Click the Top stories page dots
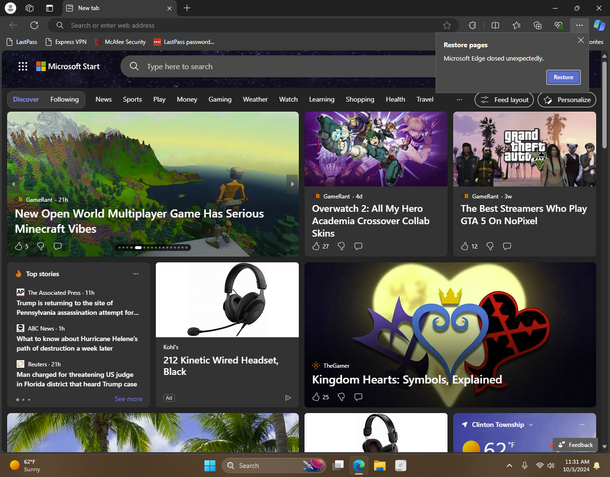610x477 pixels. 23,399
